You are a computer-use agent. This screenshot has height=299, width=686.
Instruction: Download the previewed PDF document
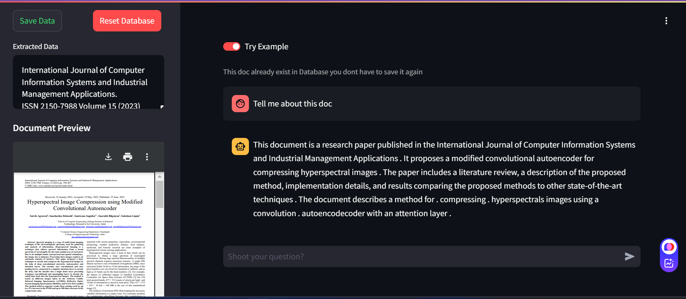pos(108,157)
